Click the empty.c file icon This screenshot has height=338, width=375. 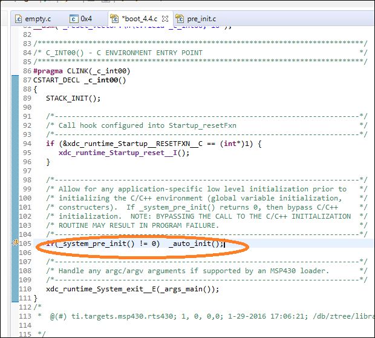18,19
